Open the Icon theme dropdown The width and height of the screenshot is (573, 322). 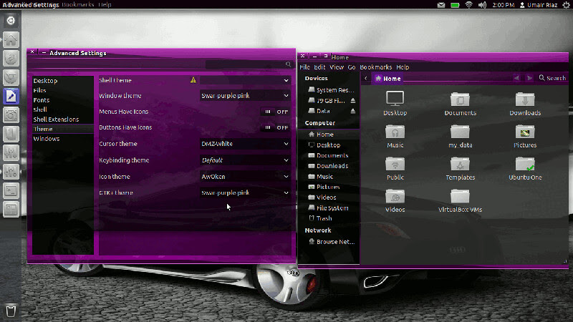245,177
